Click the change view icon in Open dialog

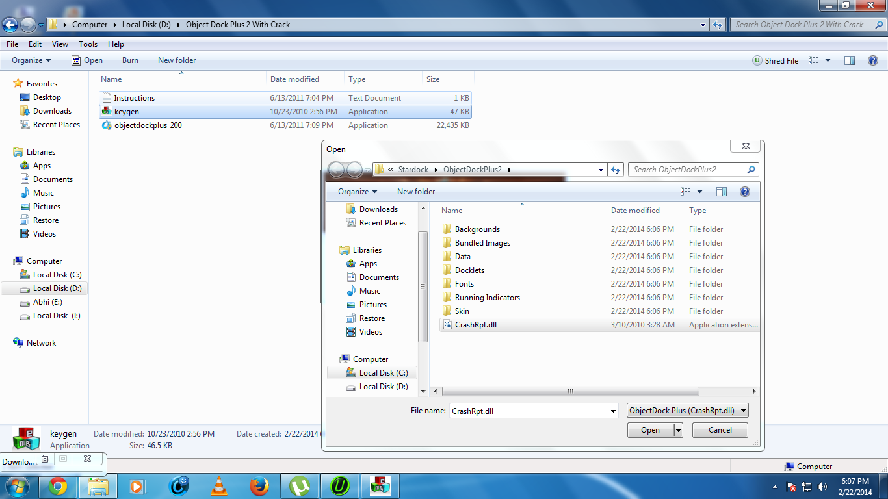pyautogui.click(x=686, y=192)
